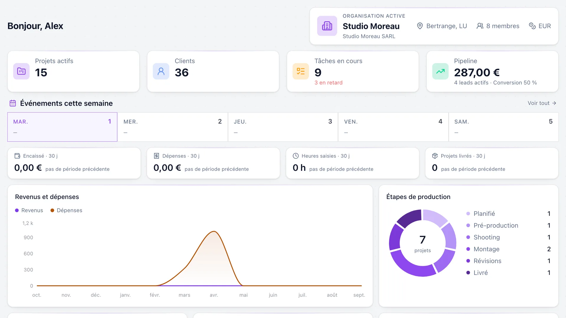Select the Montage legend row
The image size is (566, 318).
tap(508, 249)
